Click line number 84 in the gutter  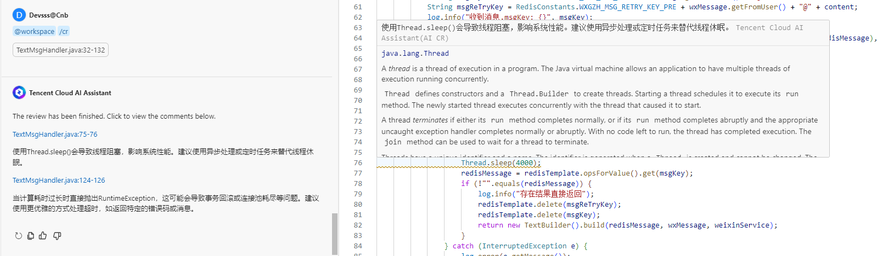358,246
